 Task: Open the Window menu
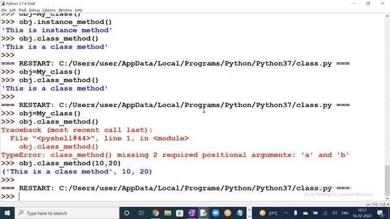[x=65, y=10]
